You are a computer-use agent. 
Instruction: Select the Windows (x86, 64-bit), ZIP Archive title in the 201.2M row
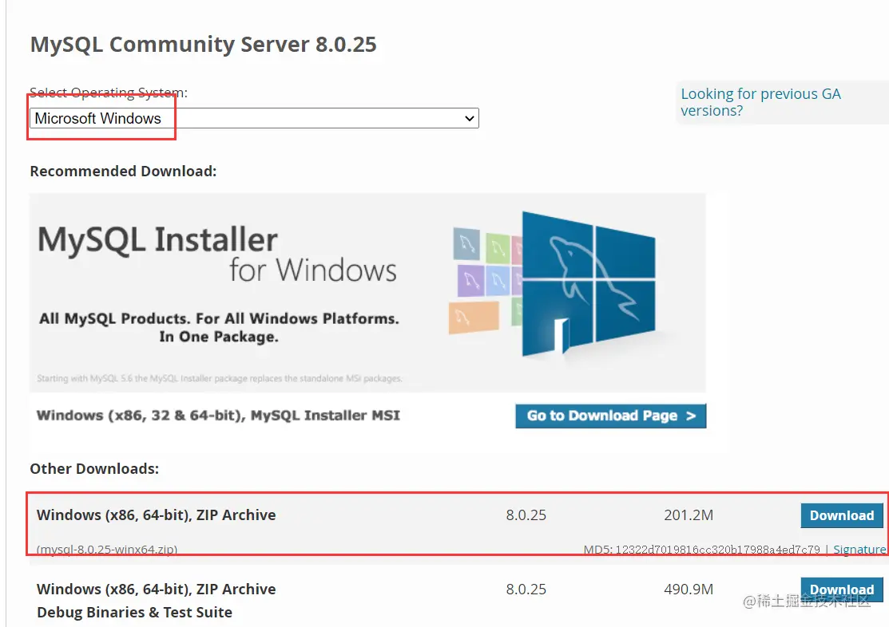click(156, 515)
